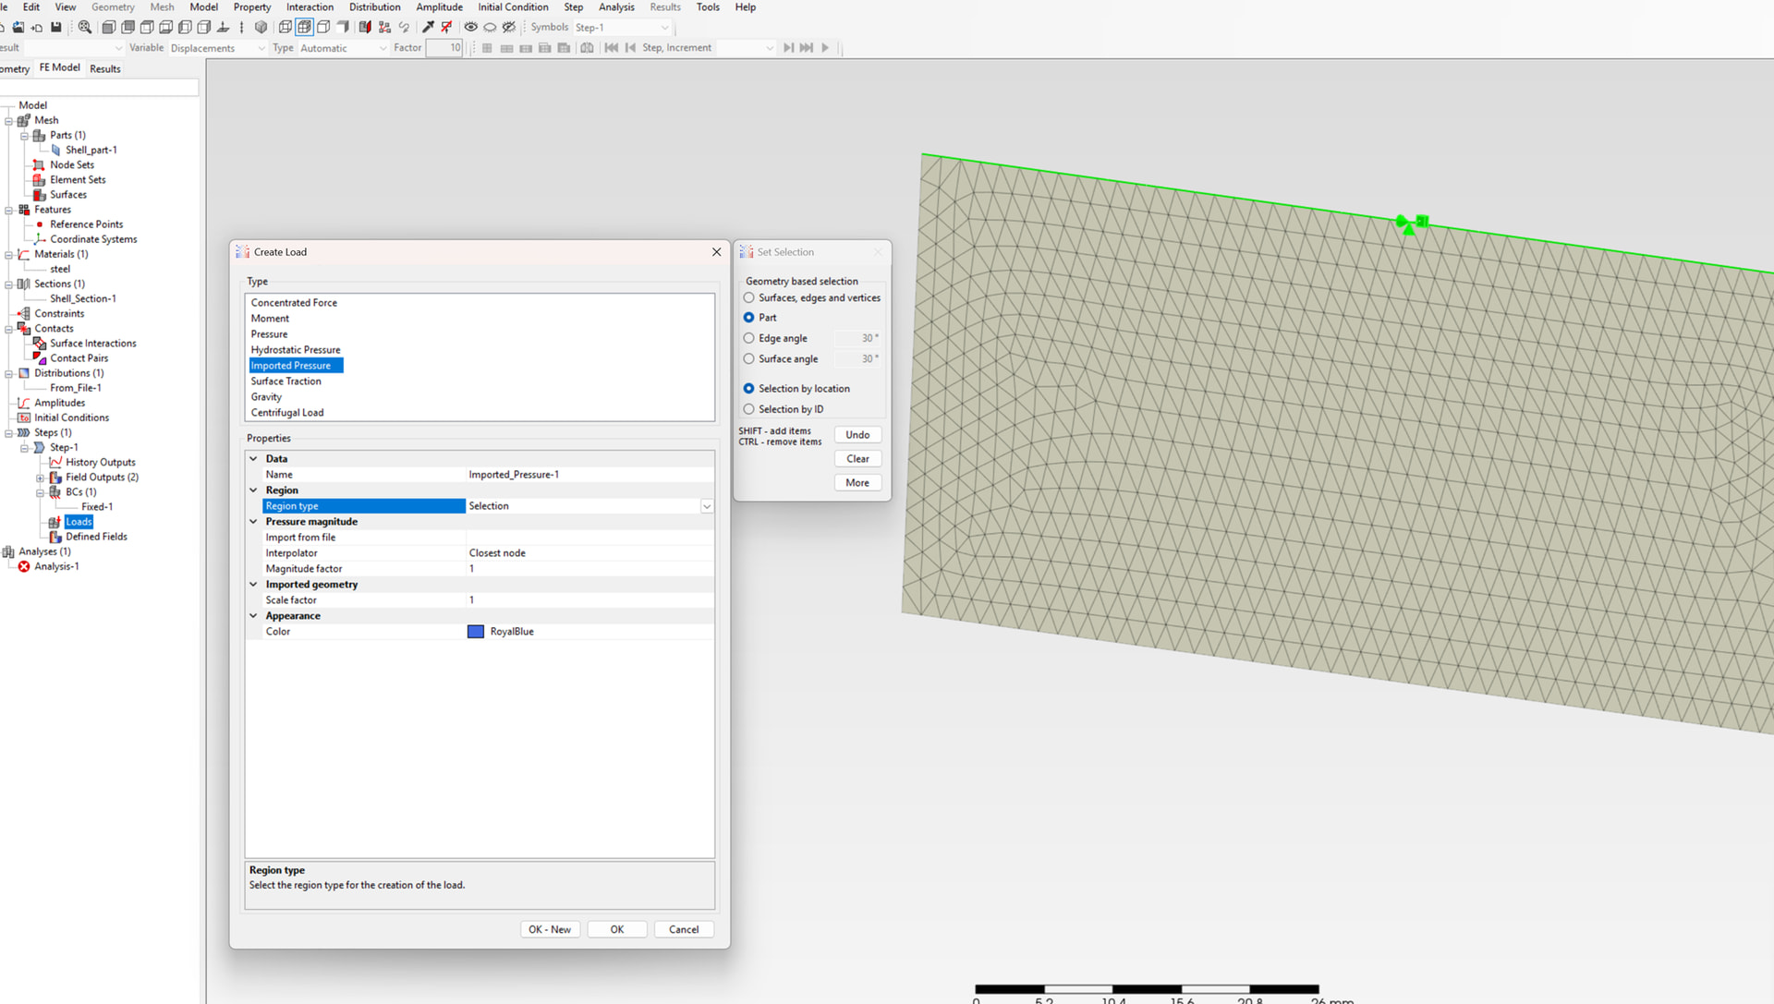This screenshot has height=1004, width=1774.
Task: Choose Selection by ID option
Action: [x=749, y=409]
